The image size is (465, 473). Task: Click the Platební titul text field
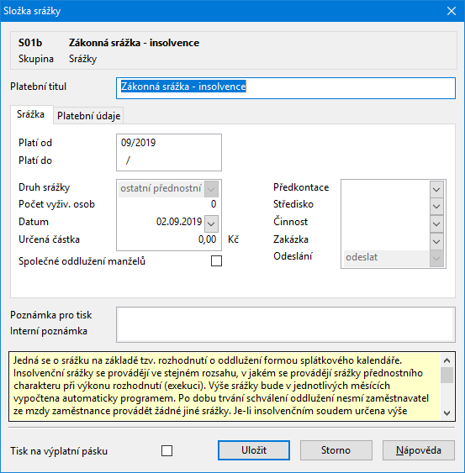tap(286, 88)
